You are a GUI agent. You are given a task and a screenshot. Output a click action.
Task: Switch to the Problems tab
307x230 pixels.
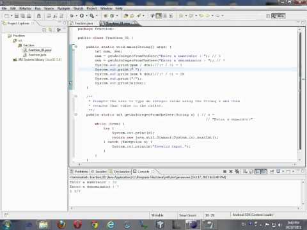pyautogui.click(x=79, y=171)
